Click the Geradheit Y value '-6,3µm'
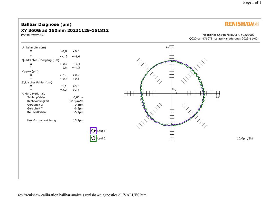The height and width of the screenshot is (197, 279). (x=78, y=109)
